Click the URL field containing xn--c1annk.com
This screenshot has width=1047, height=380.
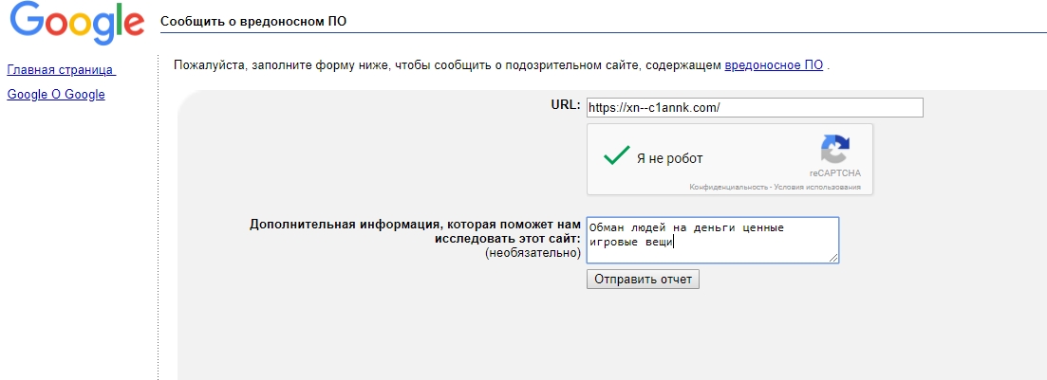(x=755, y=107)
